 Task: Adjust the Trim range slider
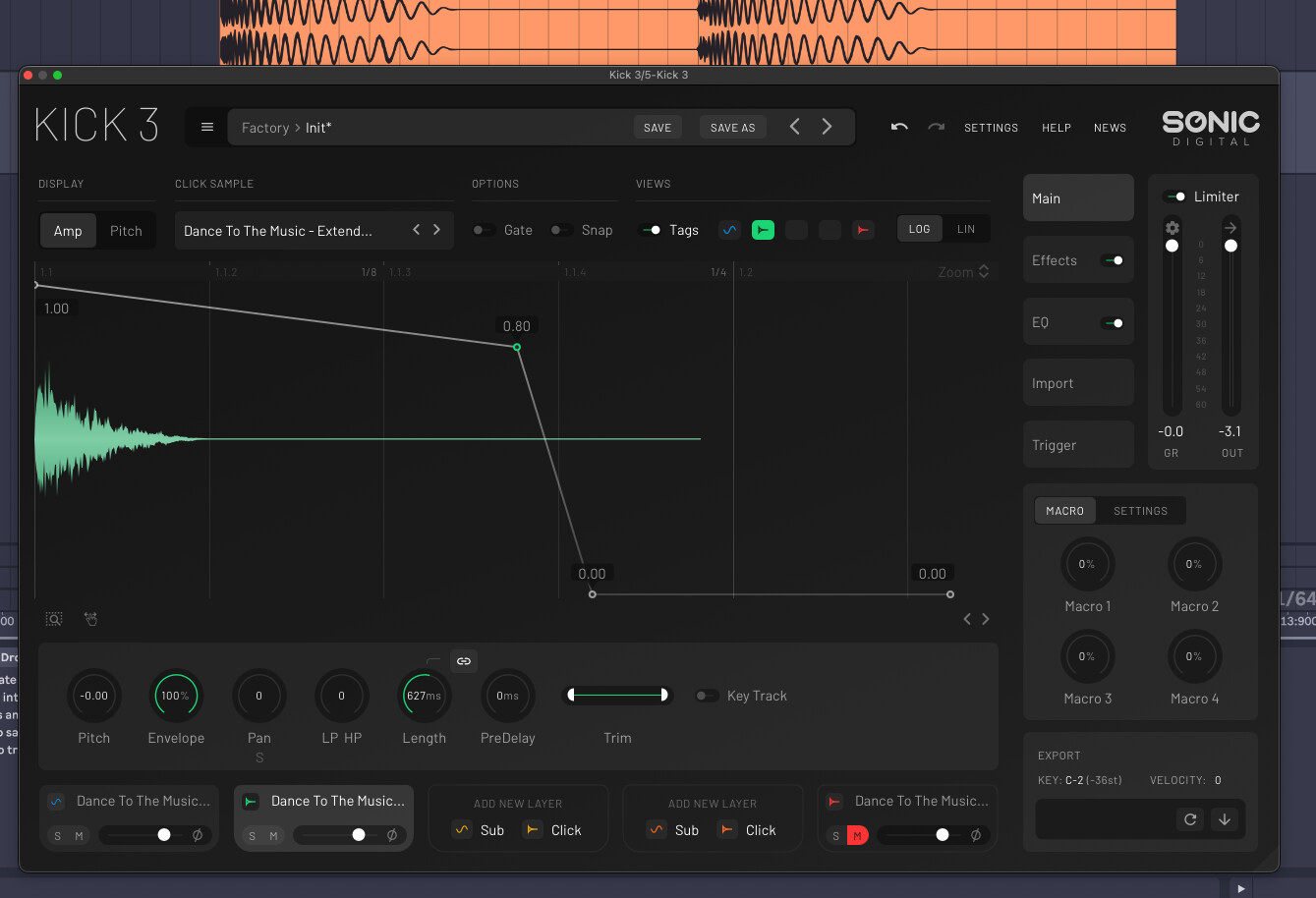coord(617,696)
